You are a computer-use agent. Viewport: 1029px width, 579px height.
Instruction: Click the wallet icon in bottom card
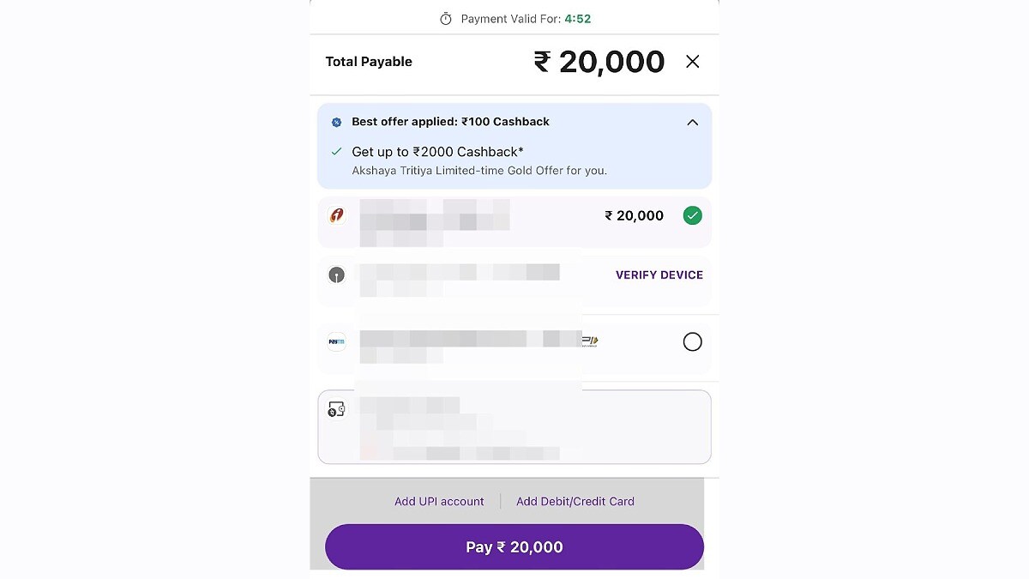[x=336, y=410]
